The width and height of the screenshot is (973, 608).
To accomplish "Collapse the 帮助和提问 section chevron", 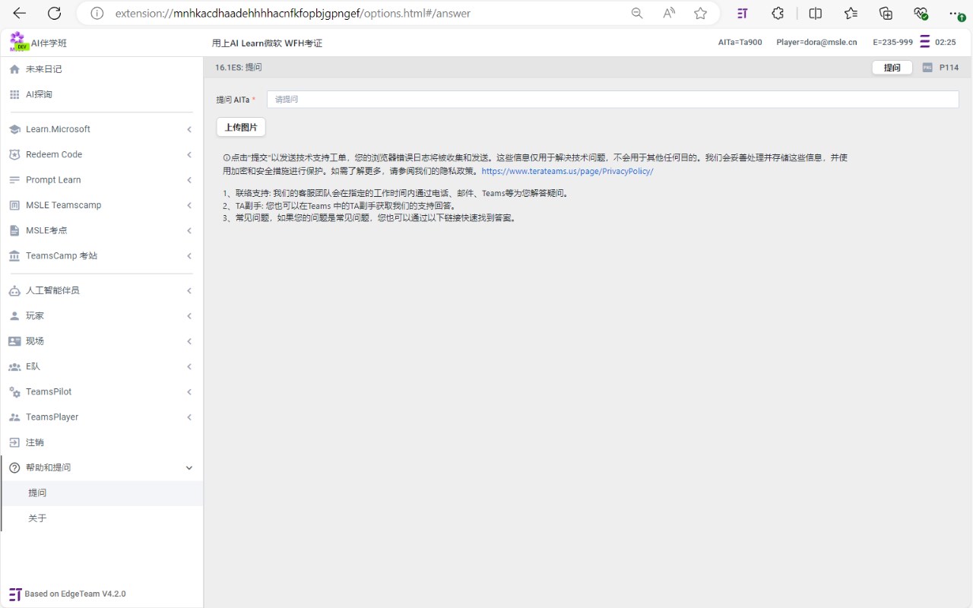I will (189, 468).
